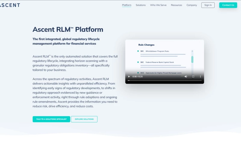Click the Whistleblower Program Rules entry in the video
241x144 pixels.
[157, 51]
